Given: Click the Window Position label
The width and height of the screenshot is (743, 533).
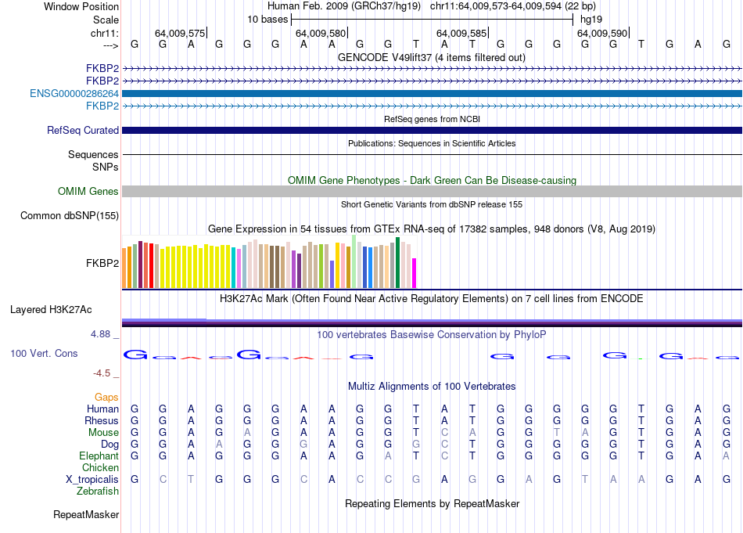Looking at the screenshot, I should click(x=81, y=6).
